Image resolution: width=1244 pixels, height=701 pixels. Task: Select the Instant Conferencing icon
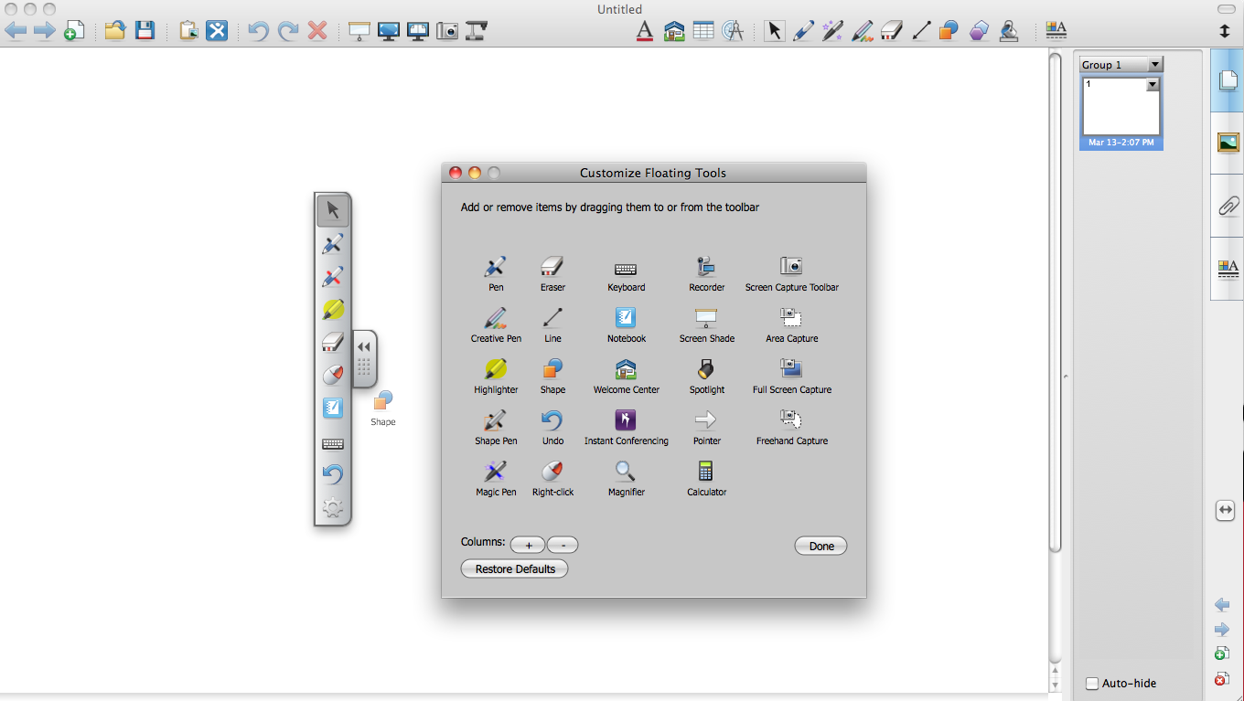(626, 421)
